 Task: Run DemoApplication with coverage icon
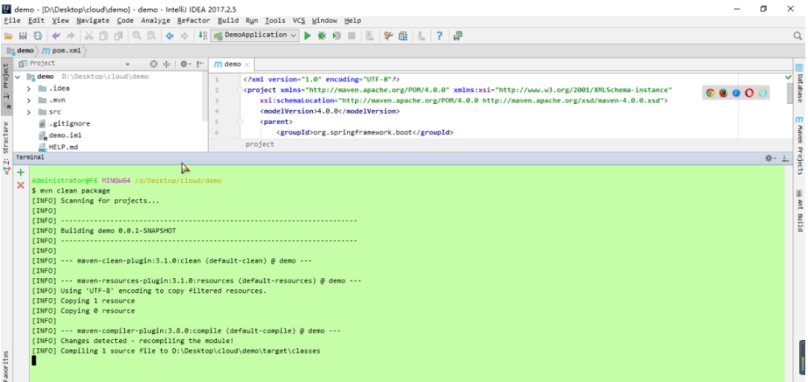[337, 36]
